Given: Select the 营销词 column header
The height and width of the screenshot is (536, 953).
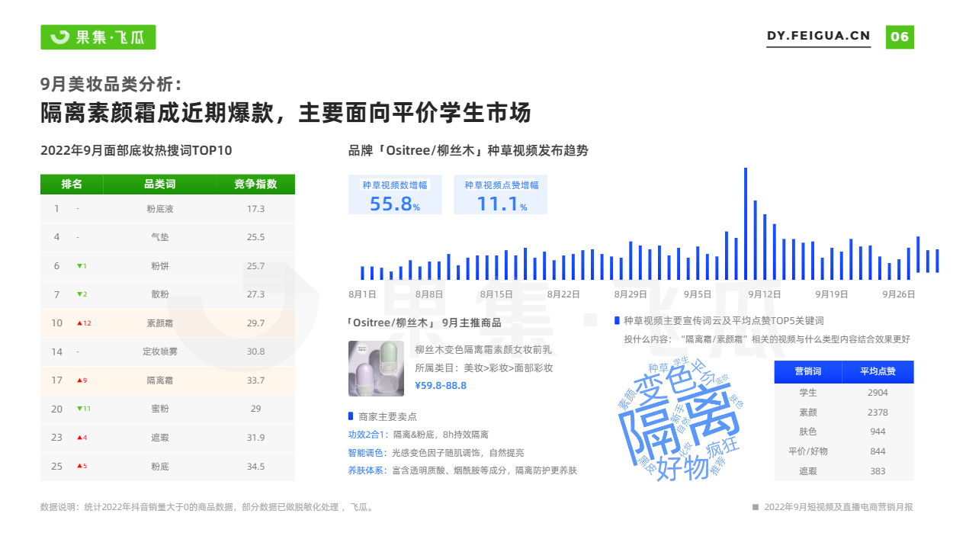Looking at the screenshot, I should coord(808,371).
